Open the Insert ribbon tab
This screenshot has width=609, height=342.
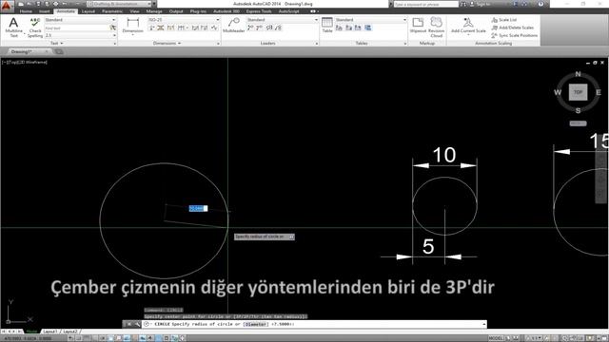[x=45, y=11]
